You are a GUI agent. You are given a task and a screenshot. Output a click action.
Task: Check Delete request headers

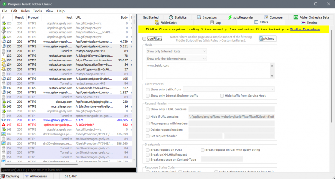pos(148,130)
